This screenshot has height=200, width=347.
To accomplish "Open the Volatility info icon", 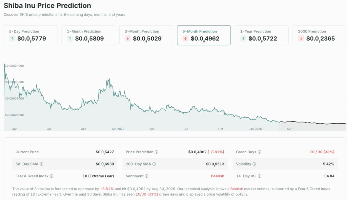I will tap(254, 164).
